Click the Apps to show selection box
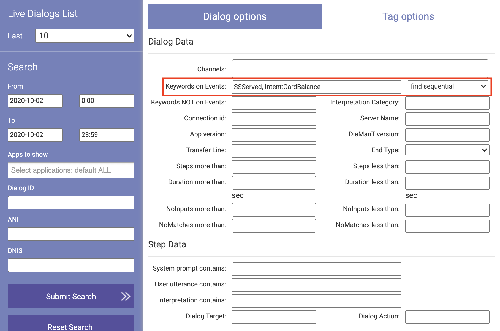The image size is (500, 331). (71, 170)
